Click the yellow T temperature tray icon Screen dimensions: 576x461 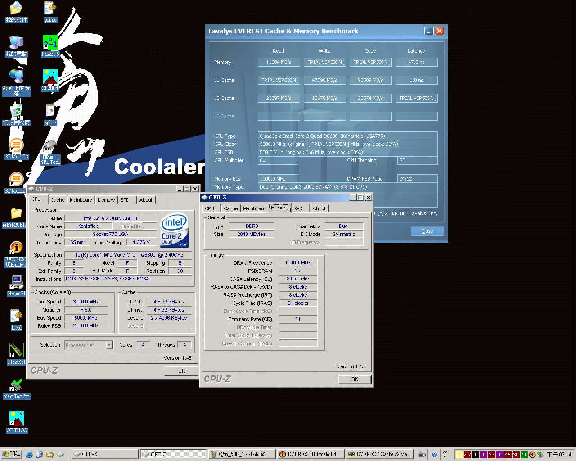coord(459,455)
